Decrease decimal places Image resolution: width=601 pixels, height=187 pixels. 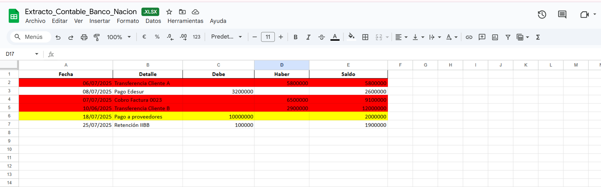coord(170,37)
